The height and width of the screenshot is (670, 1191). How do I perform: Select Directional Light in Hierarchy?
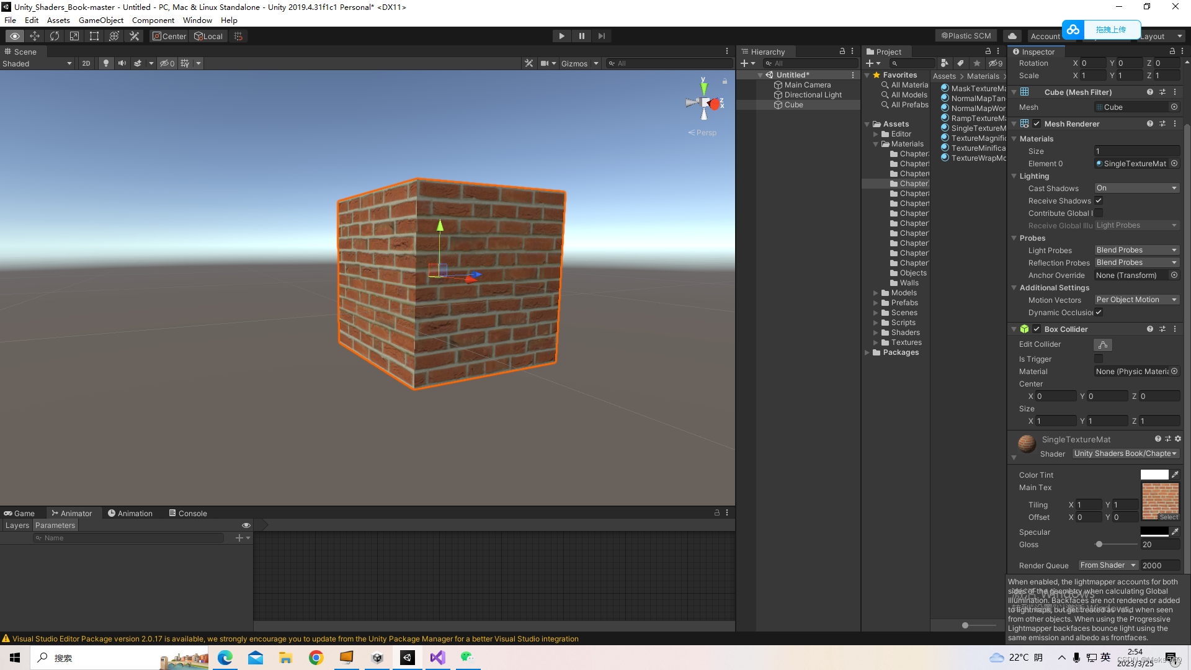pyautogui.click(x=813, y=95)
